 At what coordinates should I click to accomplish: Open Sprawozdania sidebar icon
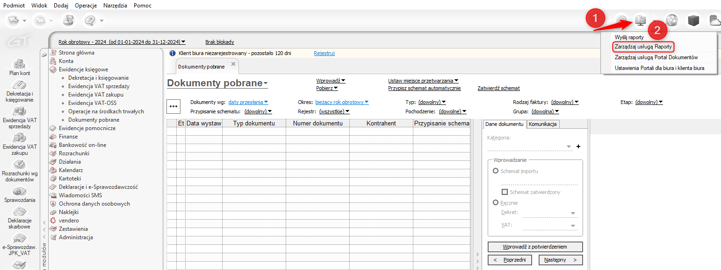20,192
